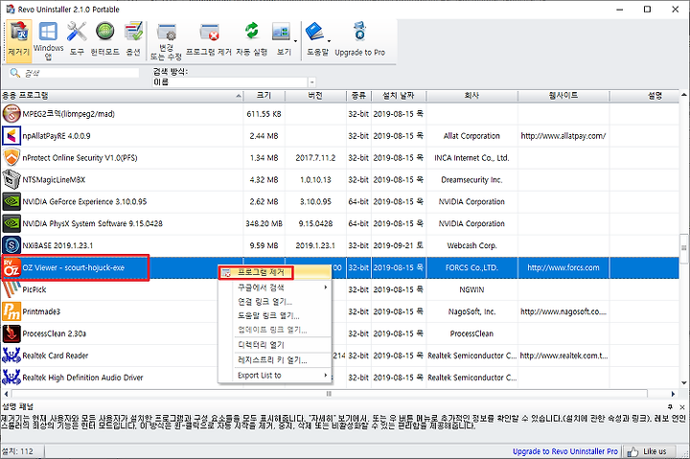Toggle sort arrow on 응용 프로그램 column

tap(238, 96)
